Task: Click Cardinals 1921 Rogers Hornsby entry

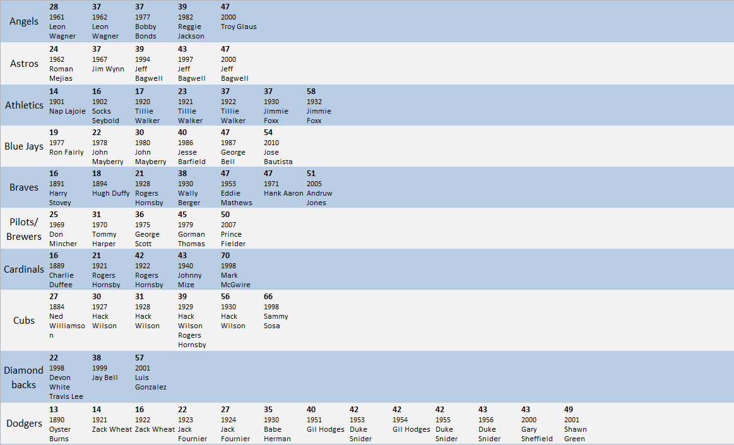Action: (x=106, y=270)
